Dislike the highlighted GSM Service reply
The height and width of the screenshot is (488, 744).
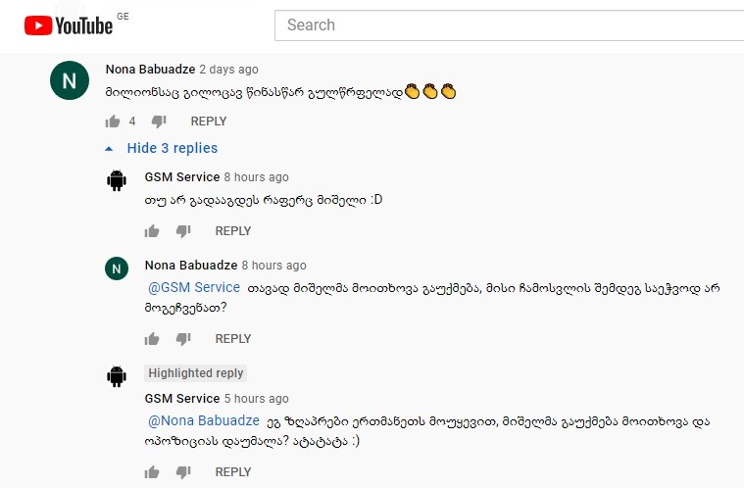pos(183,472)
